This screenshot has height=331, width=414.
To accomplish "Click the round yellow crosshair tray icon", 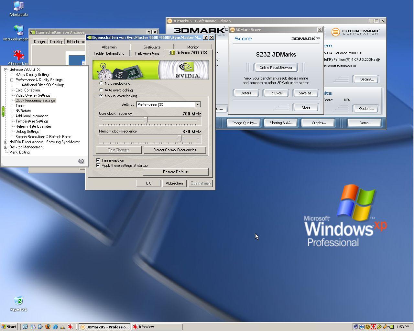I will [368, 327].
